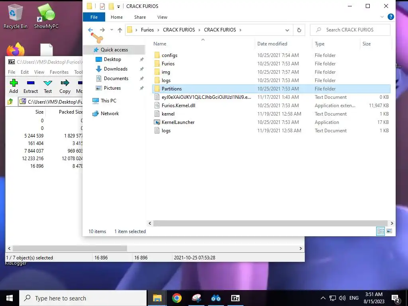Open the 7-Zip Edit menu
Image resolution: width=408 pixels, height=306 pixels.
[25, 72]
